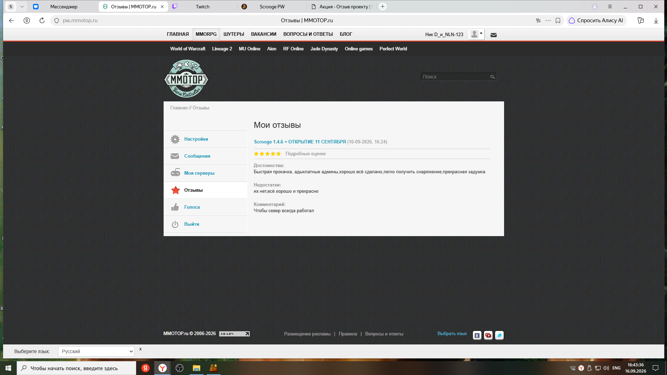Click the browser back arrow
667x375 pixels.
[11, 20]
